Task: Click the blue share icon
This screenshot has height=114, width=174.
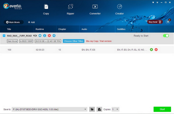Action: tap(54, 36)
